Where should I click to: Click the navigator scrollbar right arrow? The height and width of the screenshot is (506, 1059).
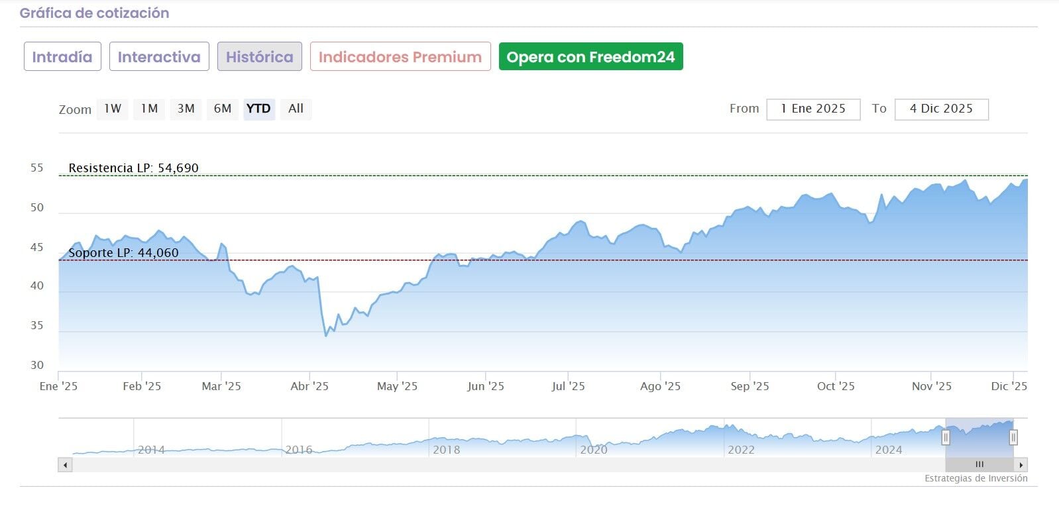tap(1021, 465)
